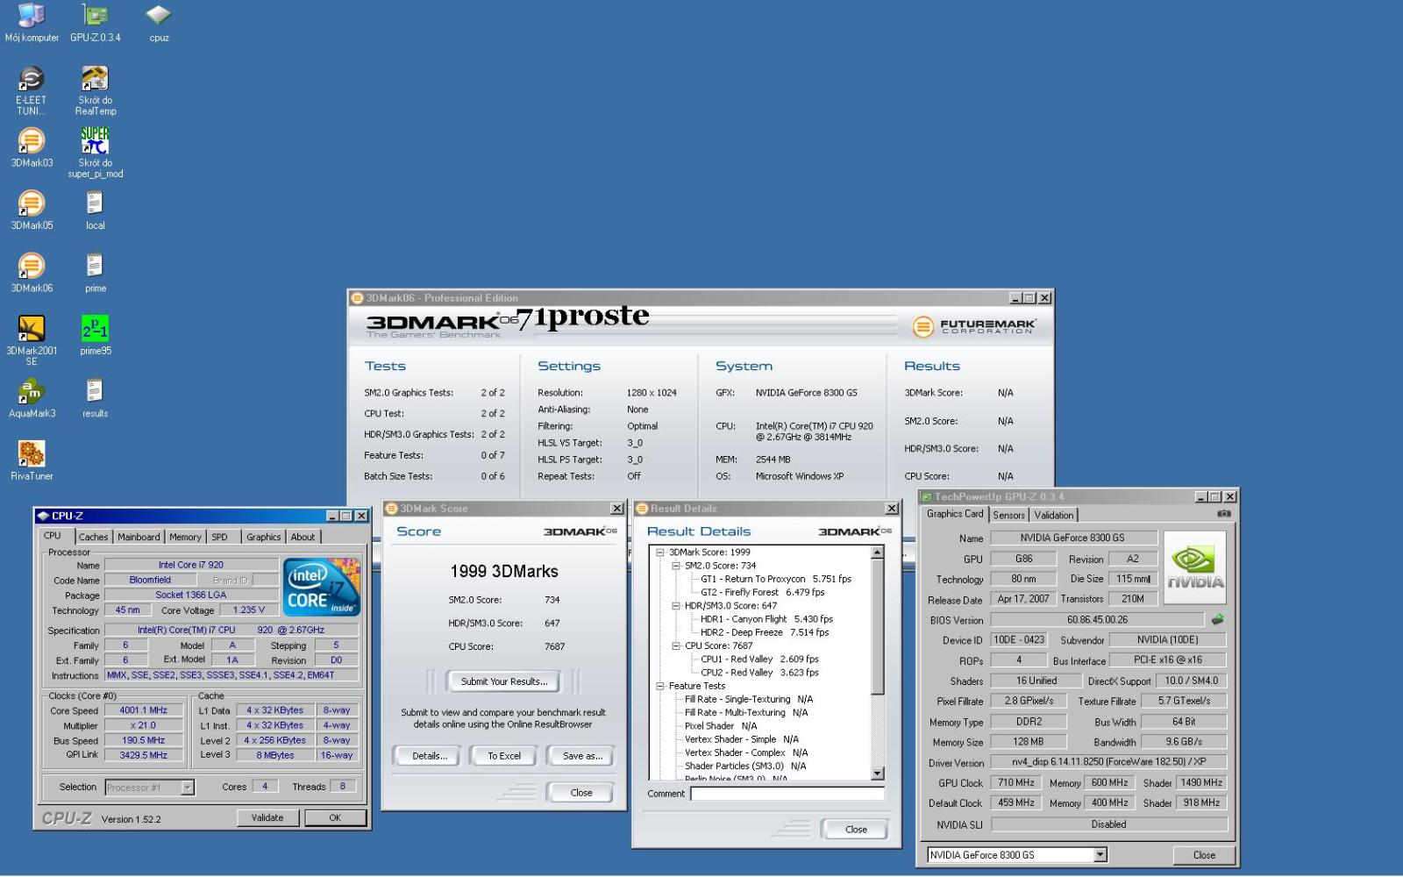Click the Futuremark Corporation logo
The width and height of the screenshot is (1403, 877).
974,326
